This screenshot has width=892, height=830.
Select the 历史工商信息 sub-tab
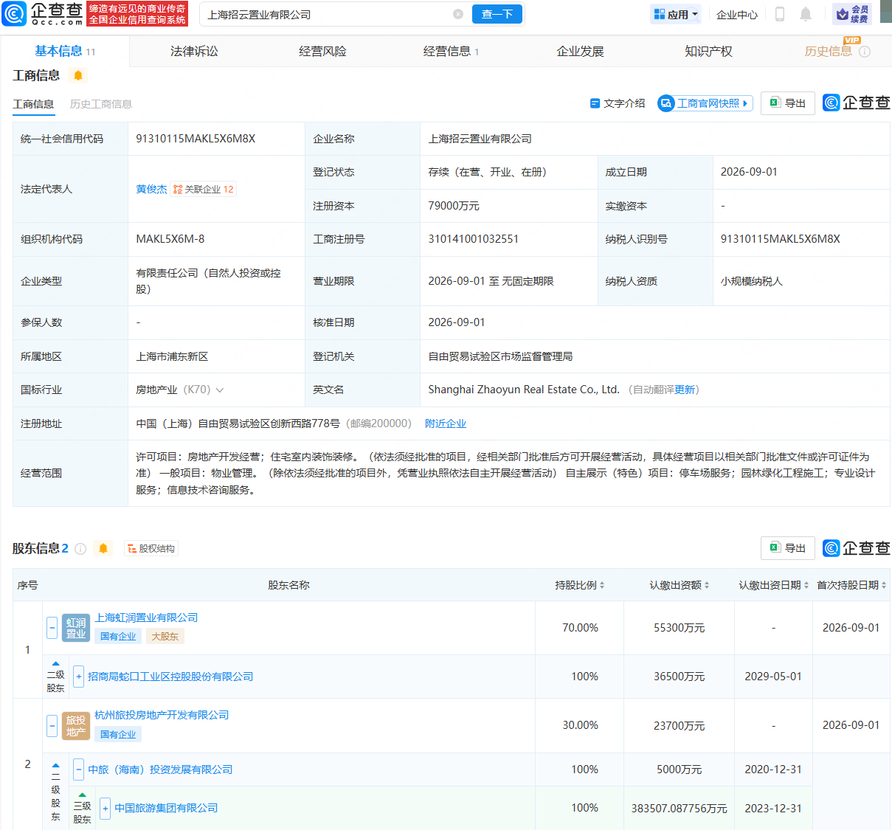(100, 104)
